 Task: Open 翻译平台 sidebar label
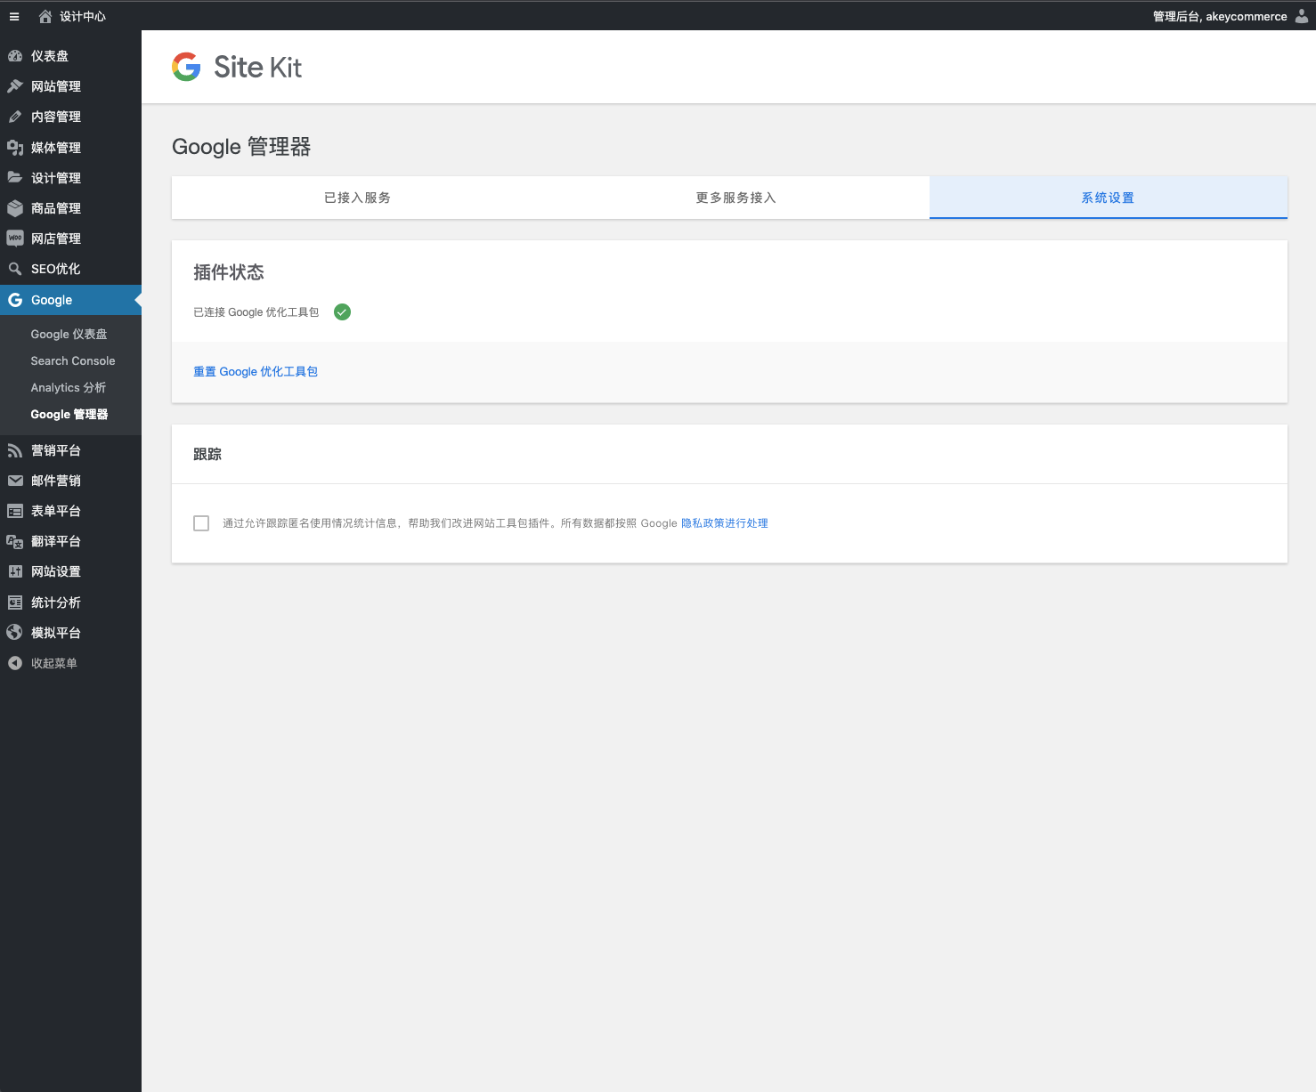click(x=56, y=541)
